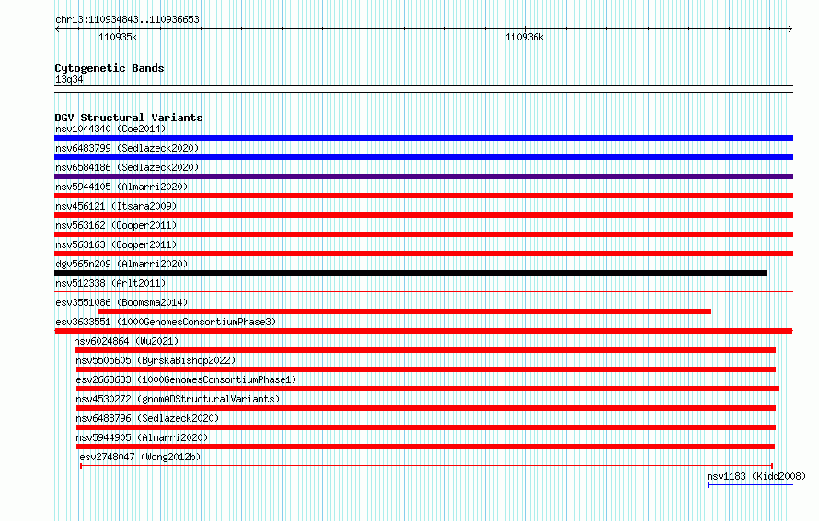The height and width of the screenshot is (521, 819).
Task: Click the red bar under nsv563162
Action: (423, 234)
